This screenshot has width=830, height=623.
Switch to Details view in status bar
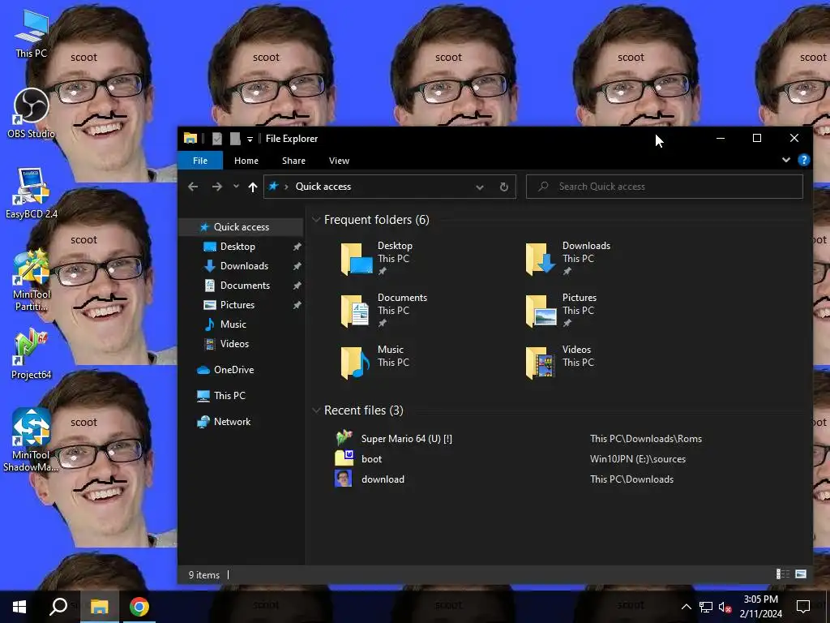click(783, 574)
